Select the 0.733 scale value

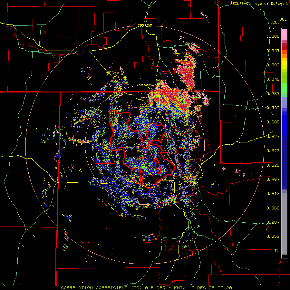273,108
